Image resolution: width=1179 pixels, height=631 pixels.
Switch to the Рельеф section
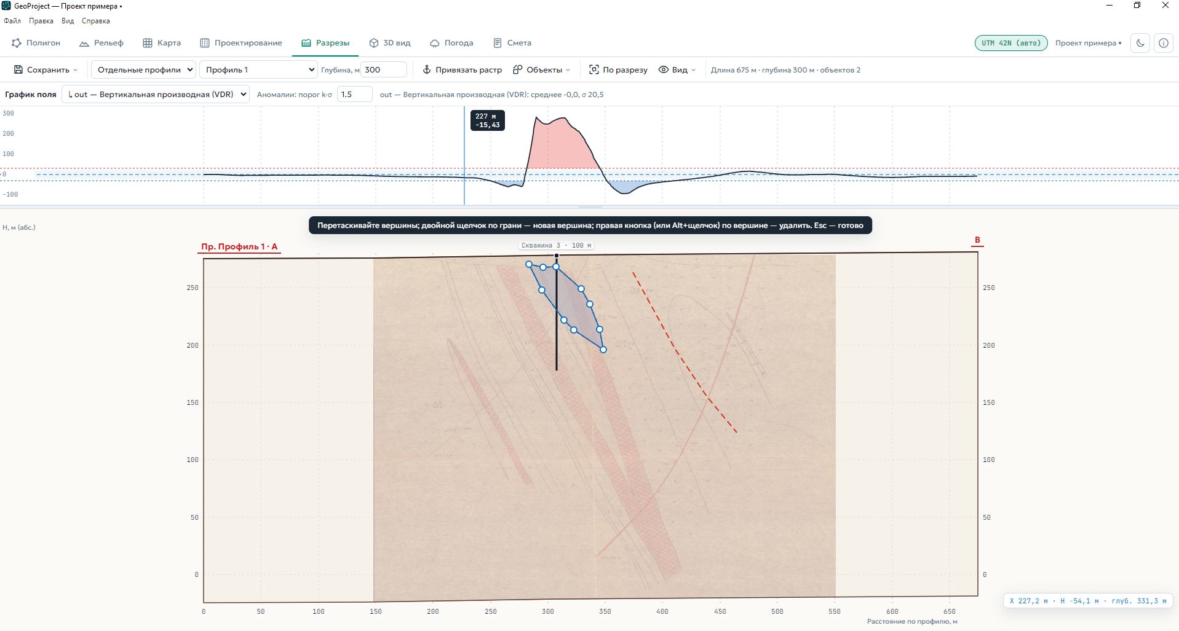coord(101,43)
